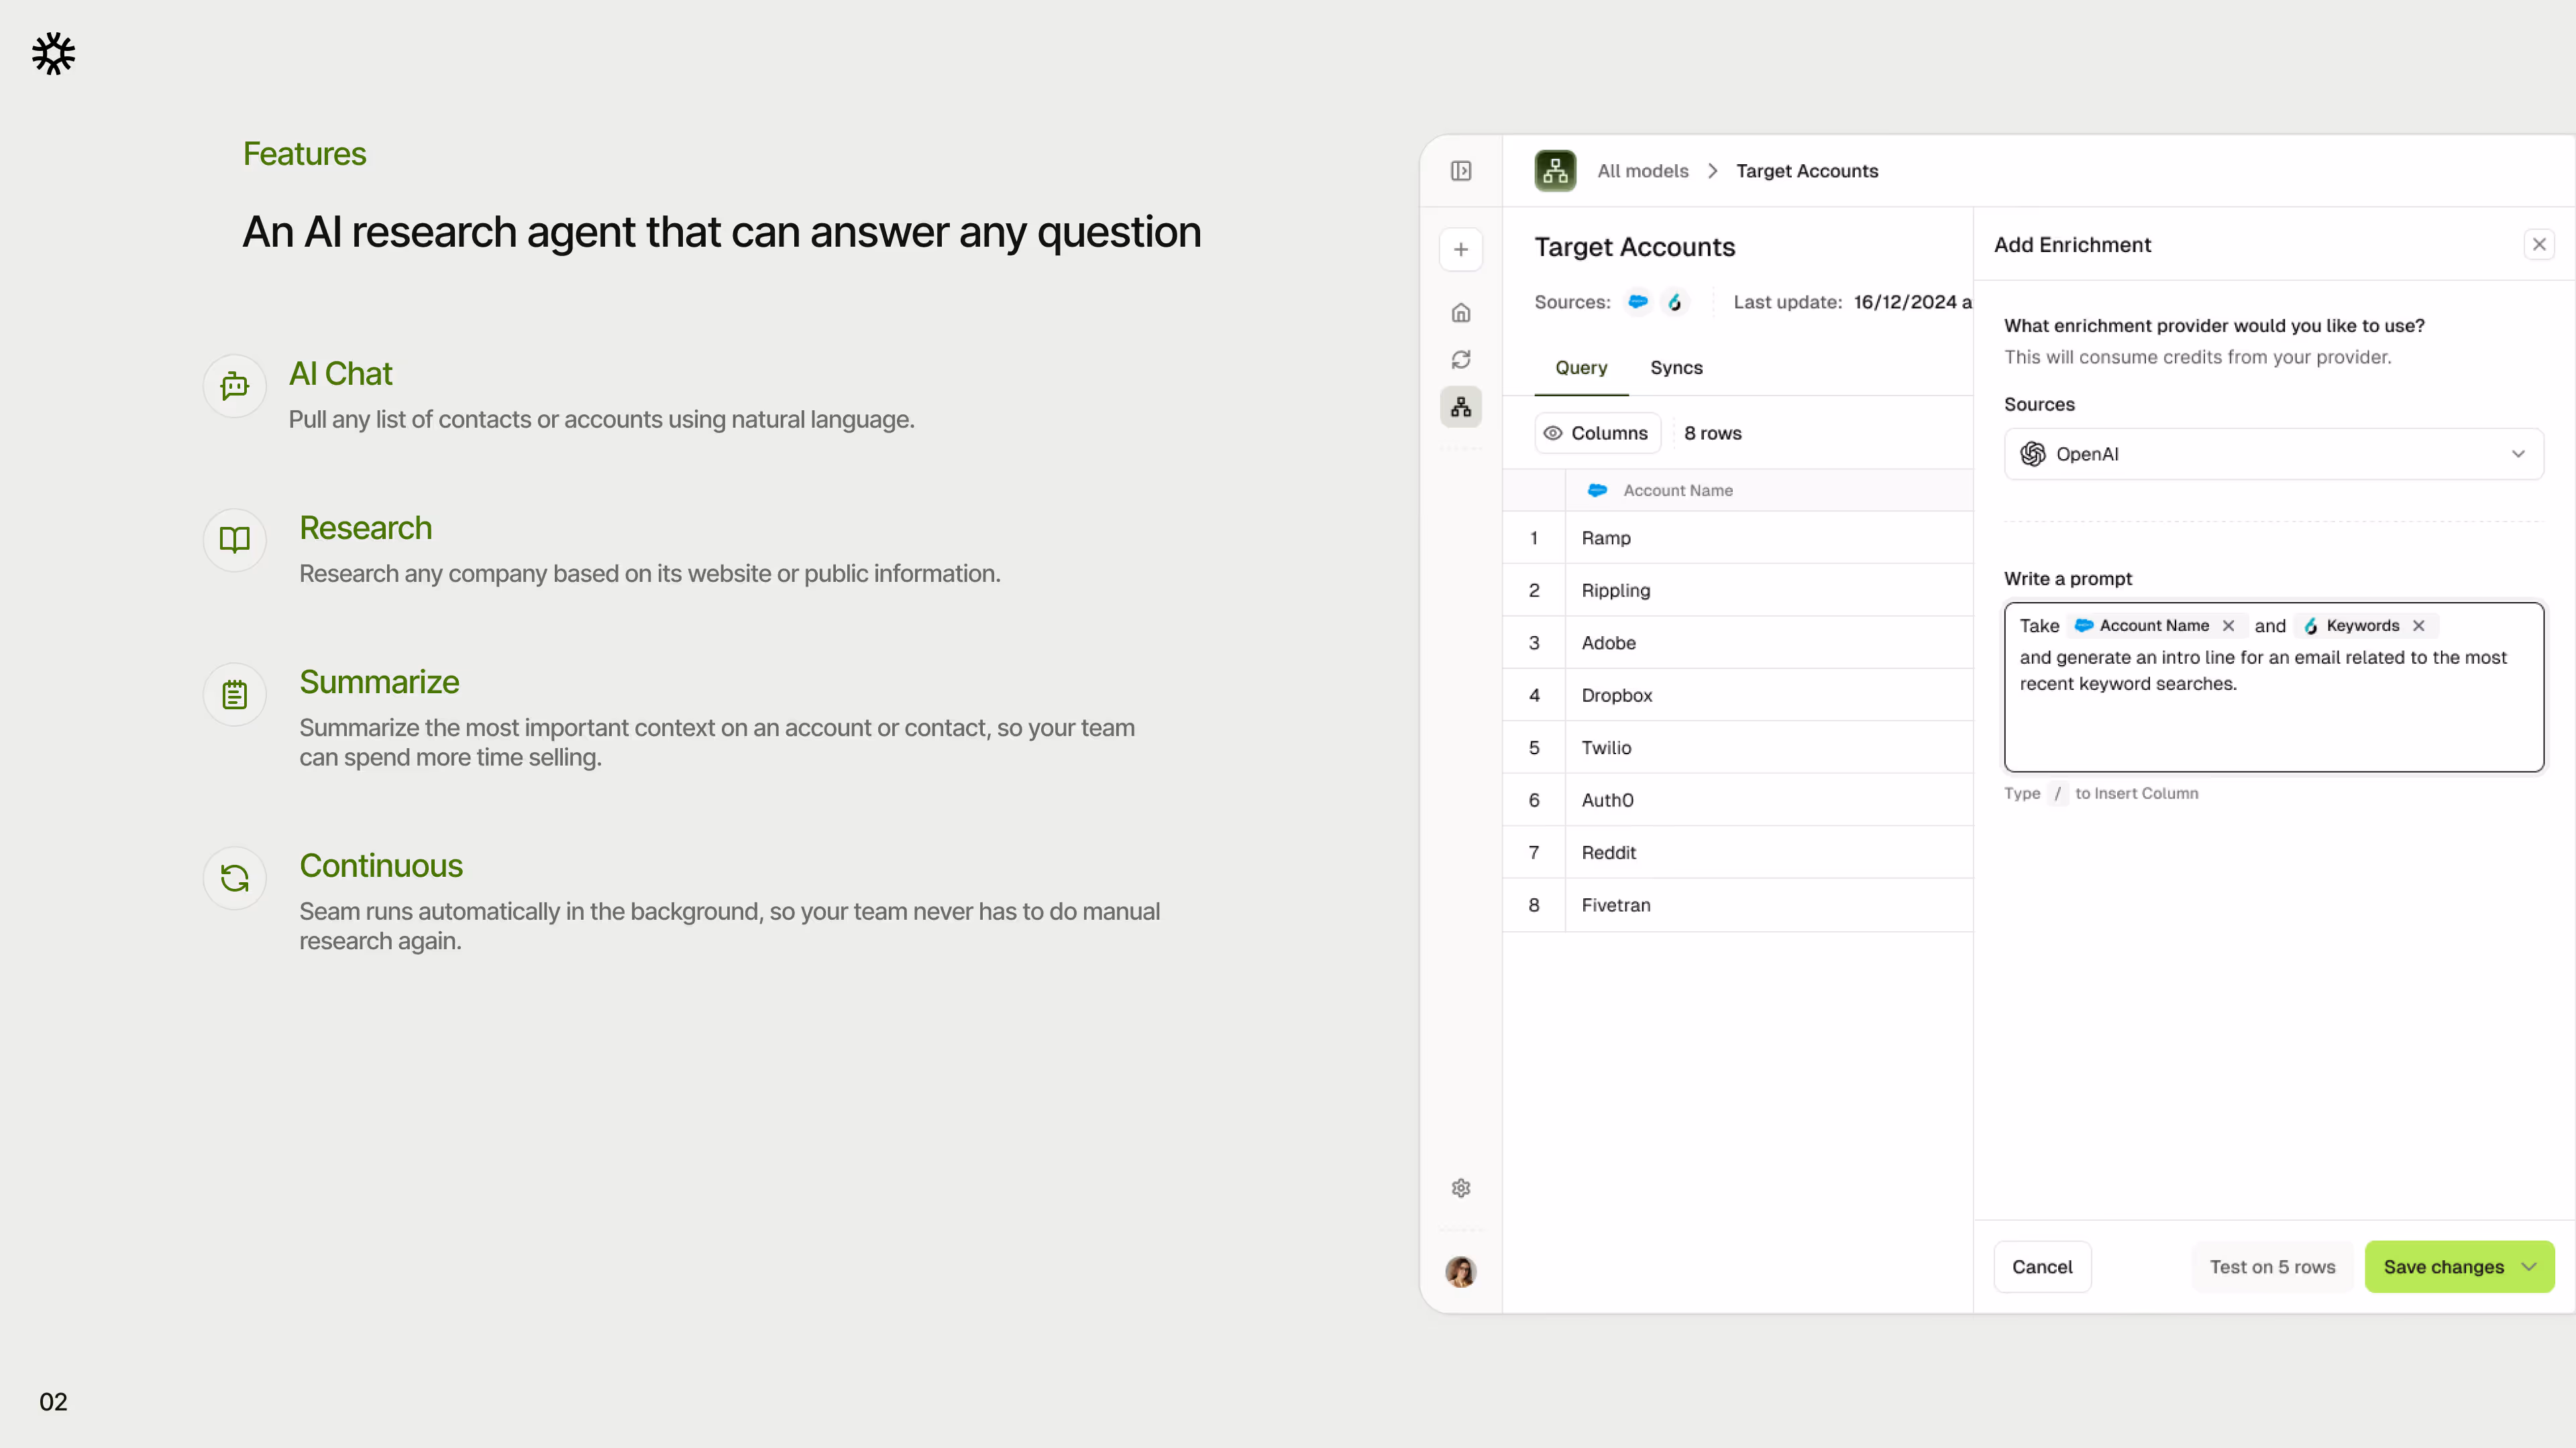Image resolution: width=2576 pixels, height=1448 pixels.
Task: Open the Syncs refresh sidebar icon
Action: (x=1461, y=360)
